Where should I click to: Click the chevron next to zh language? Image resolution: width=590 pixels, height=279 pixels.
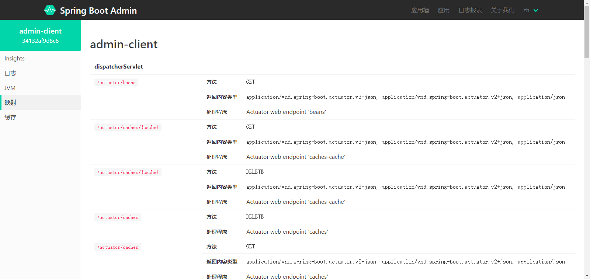(536, 10)
